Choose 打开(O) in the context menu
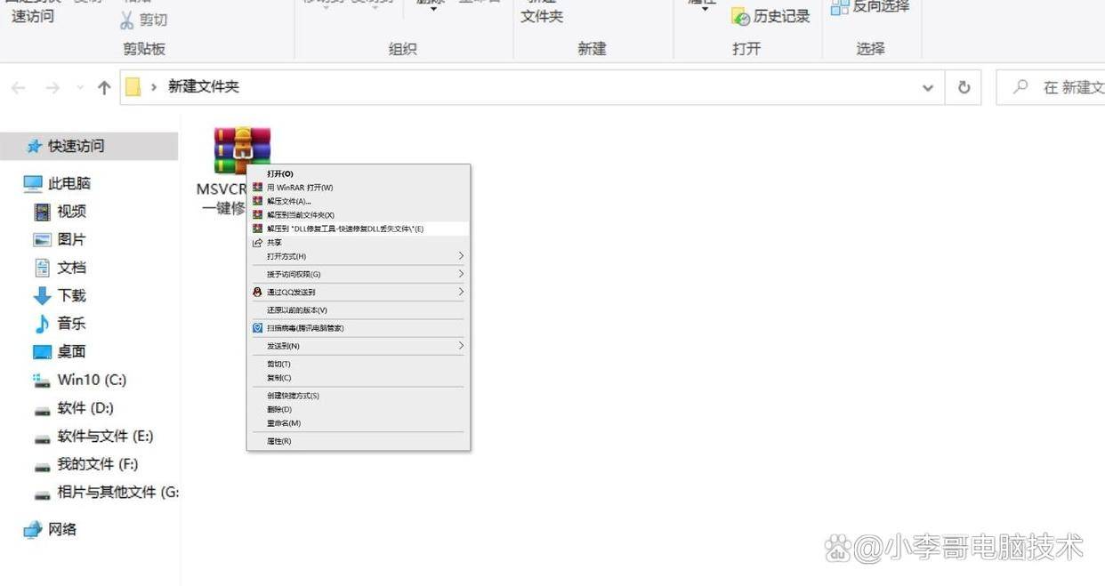Image resolution: width=1105 pixels, height=586 pixels. (359, 173)
